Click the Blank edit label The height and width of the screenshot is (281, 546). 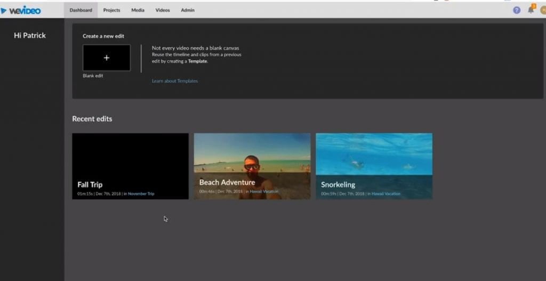click(93, 76)
